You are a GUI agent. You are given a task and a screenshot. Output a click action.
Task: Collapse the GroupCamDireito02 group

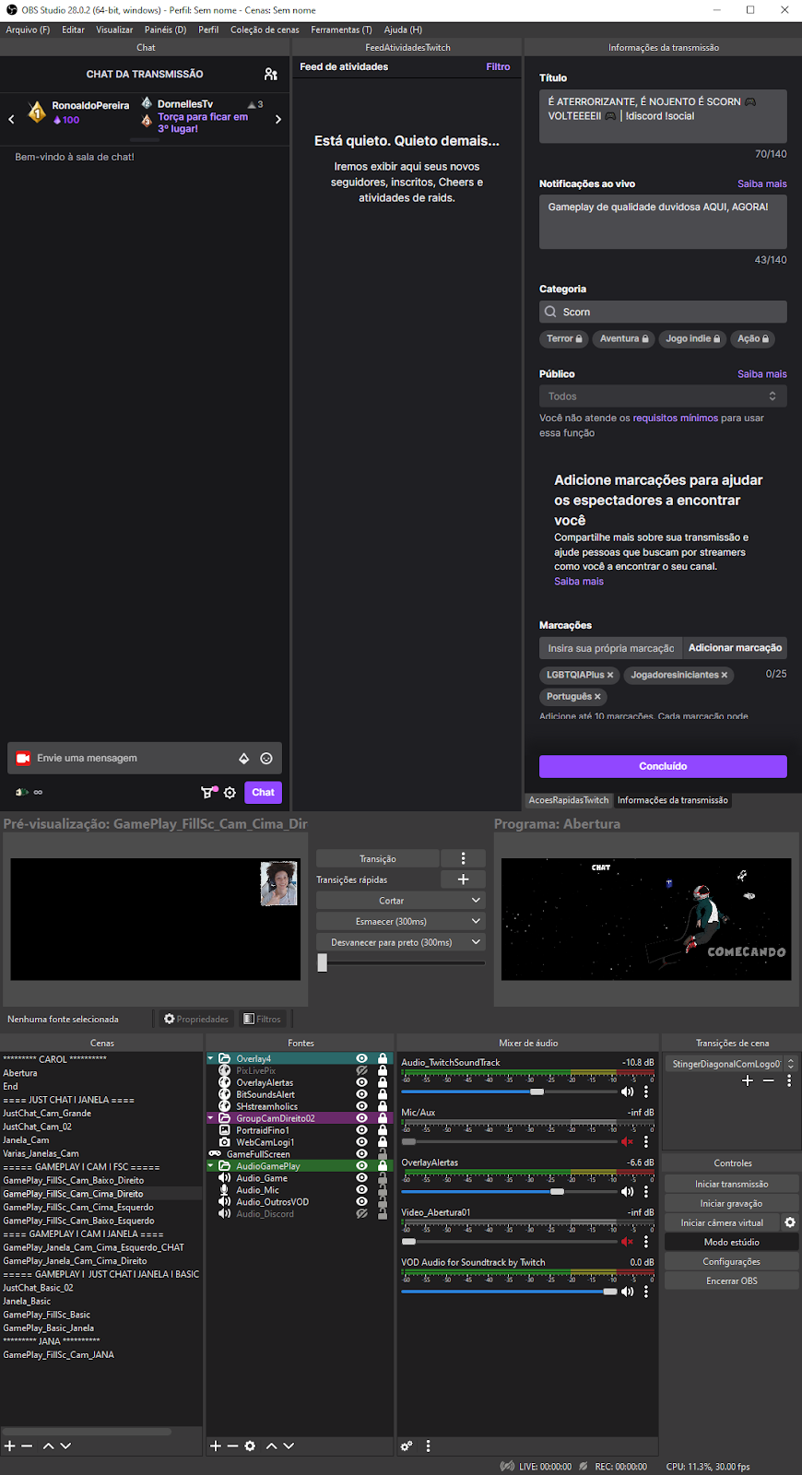(210, 1118)
